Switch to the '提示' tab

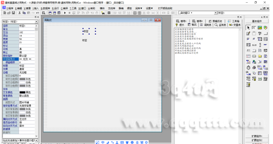(180, 25)
